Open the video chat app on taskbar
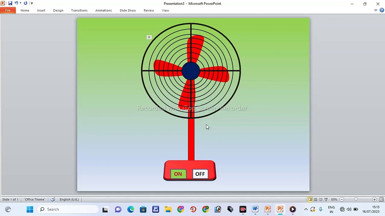 pyautogui.click(x=118, y=209)
